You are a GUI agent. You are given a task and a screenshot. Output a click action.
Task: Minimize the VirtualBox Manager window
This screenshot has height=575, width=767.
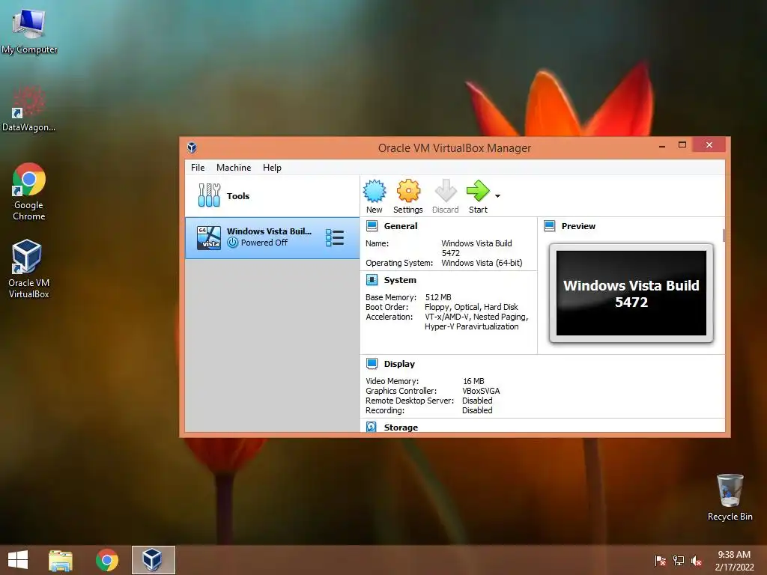662,145
